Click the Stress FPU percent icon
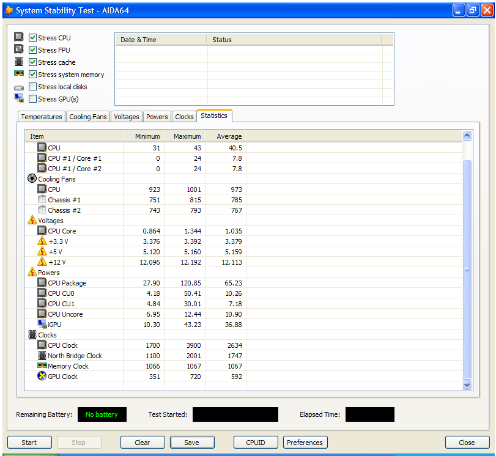 click(x=19, y=49)
